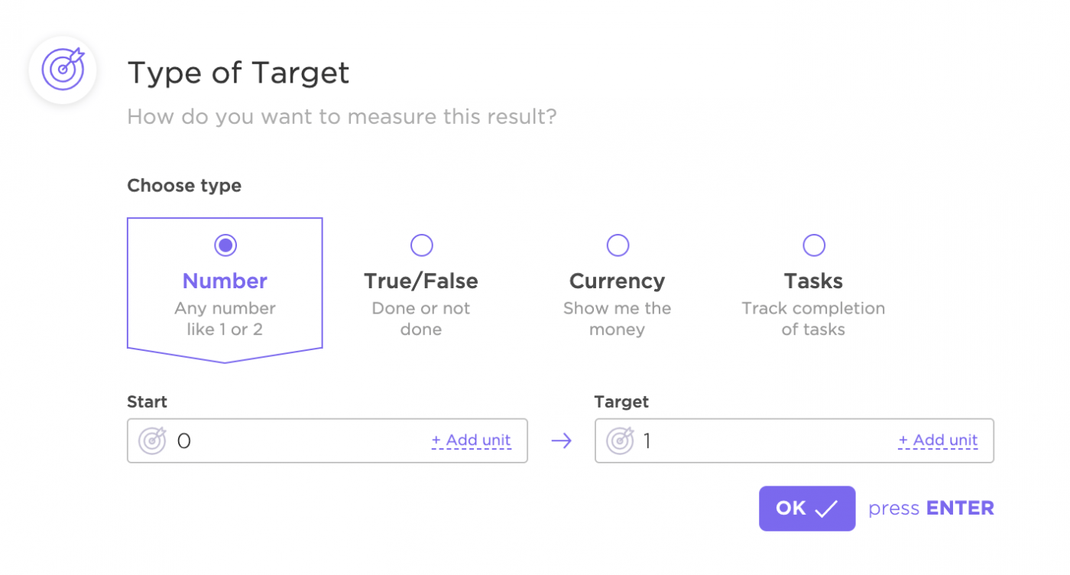This screenshot has width=1070, height=575.
Task: Select the True/False radio button
Action: pyautogui.click(x=421, y=245)
